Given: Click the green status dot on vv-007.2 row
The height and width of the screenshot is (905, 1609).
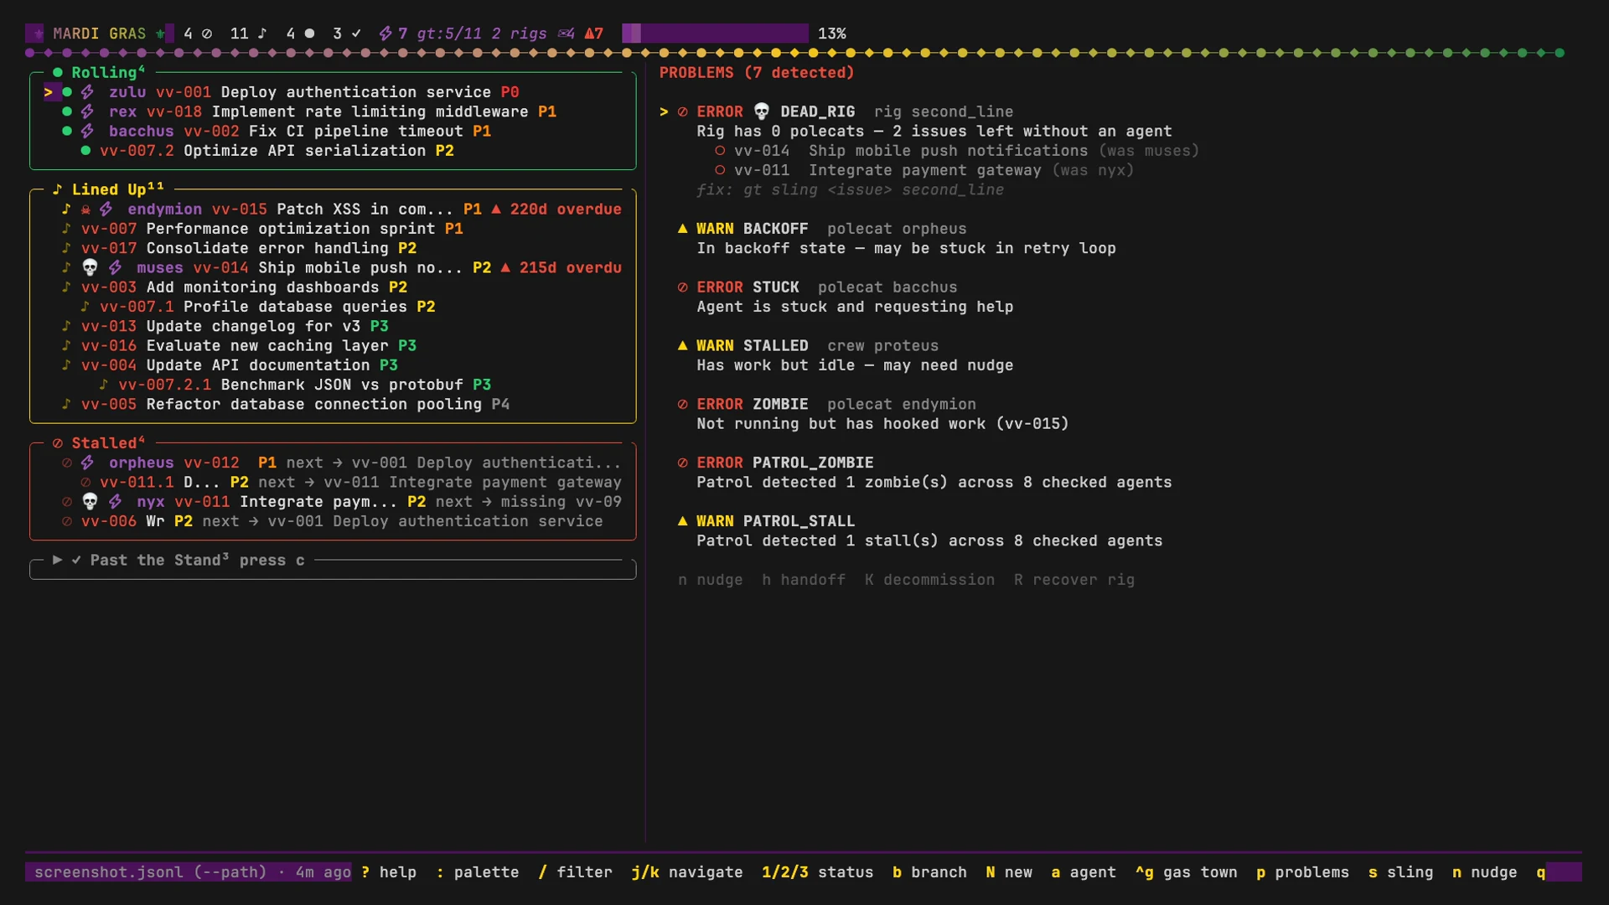Looking at the screenshot, I should 85,151.
